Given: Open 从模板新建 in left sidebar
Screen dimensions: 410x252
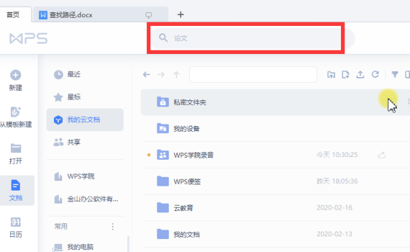Looking at the screenshot, I should click(x=16, y=117).
